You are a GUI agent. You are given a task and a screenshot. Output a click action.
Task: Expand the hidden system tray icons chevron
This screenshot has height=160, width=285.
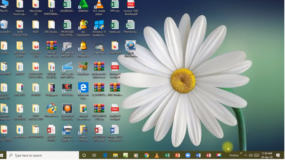pyautogui.click(x=245, y=155)
